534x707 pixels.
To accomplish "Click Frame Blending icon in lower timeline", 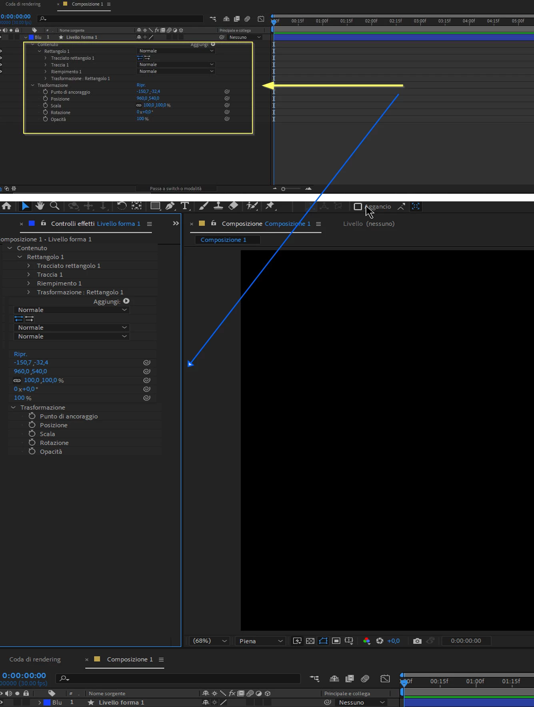I will [x=350, y=679].
